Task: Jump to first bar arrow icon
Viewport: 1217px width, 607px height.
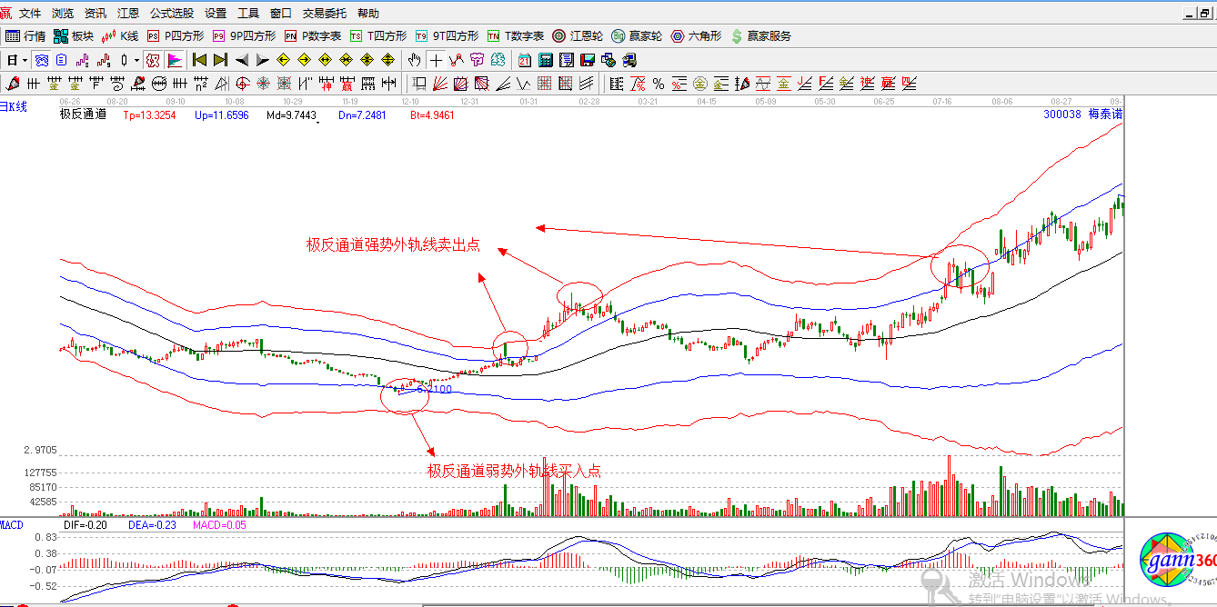Action: pos(199,60)
